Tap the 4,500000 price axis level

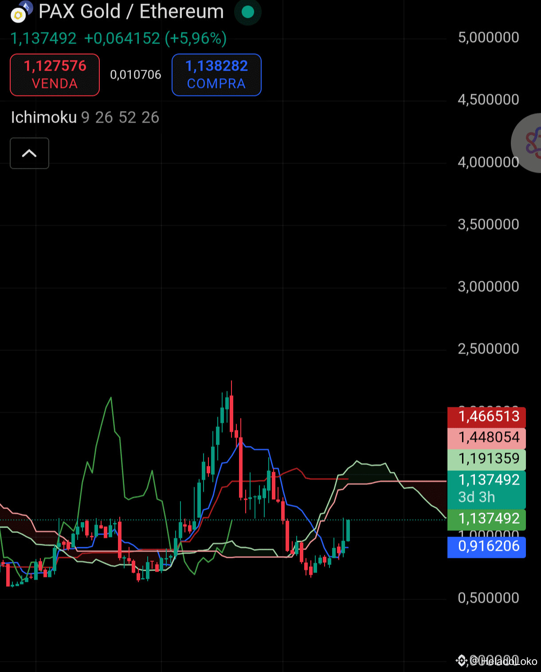coord(489,99)
